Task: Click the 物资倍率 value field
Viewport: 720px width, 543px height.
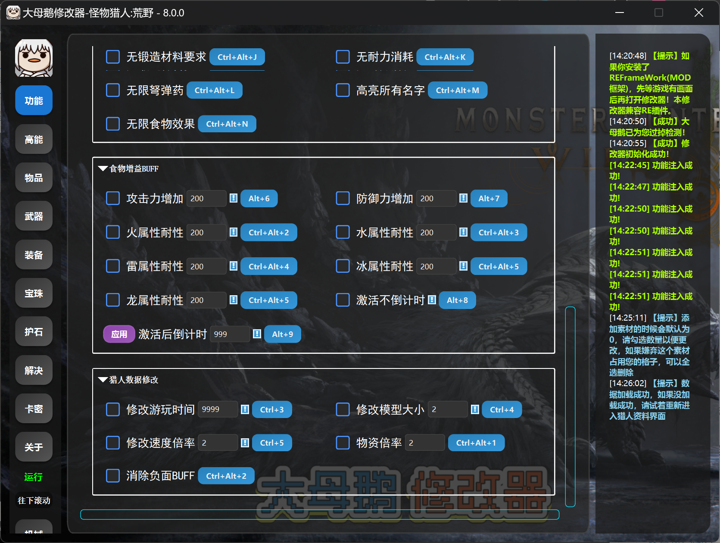Action: tap(425, 443)
